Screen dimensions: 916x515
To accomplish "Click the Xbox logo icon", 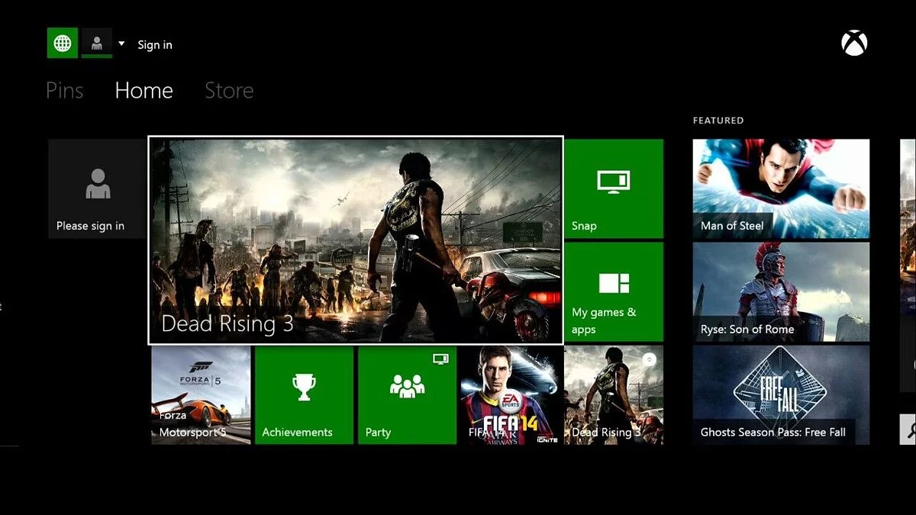I will pos(854,43).
